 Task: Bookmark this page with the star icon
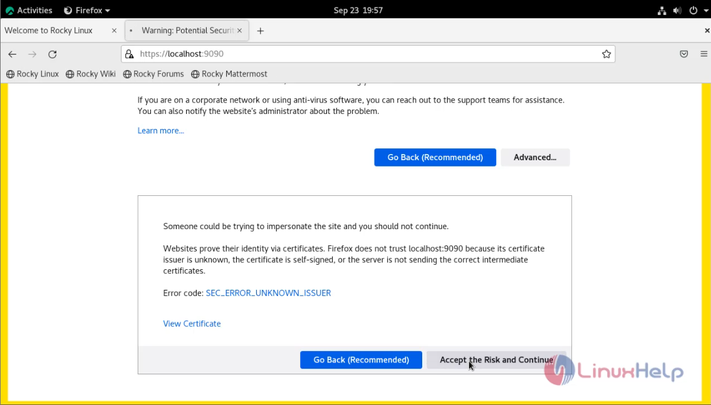point(606,54)
